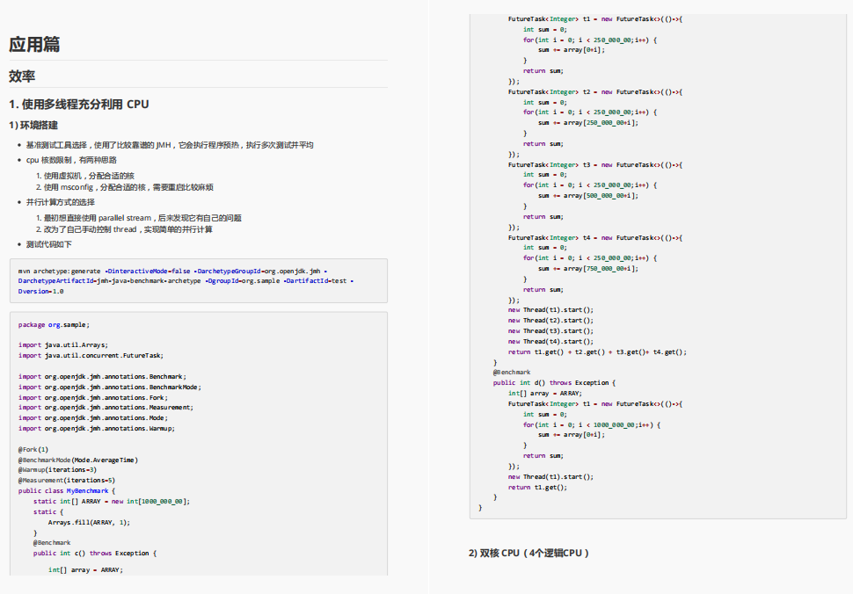Click the public int c() method signature

(95, 554)
